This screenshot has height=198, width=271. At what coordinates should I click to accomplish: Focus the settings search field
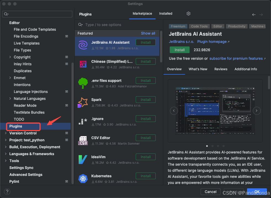click(x=37, y=14)
